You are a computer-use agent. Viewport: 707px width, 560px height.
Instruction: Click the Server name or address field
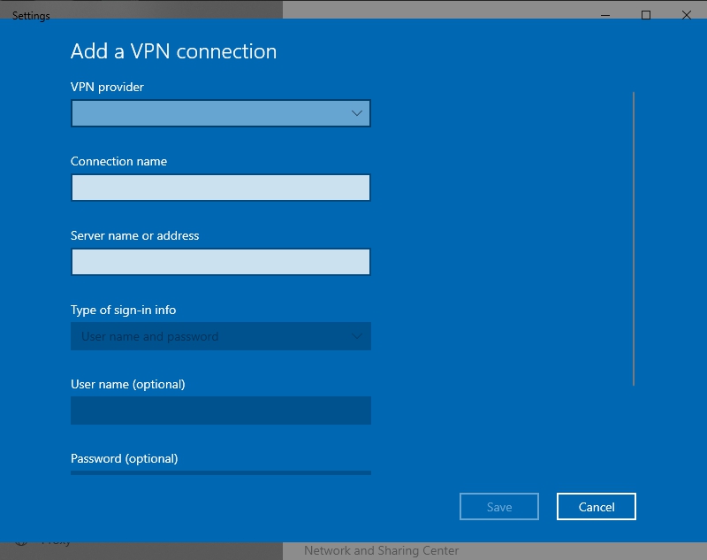[x=220, y=262]
